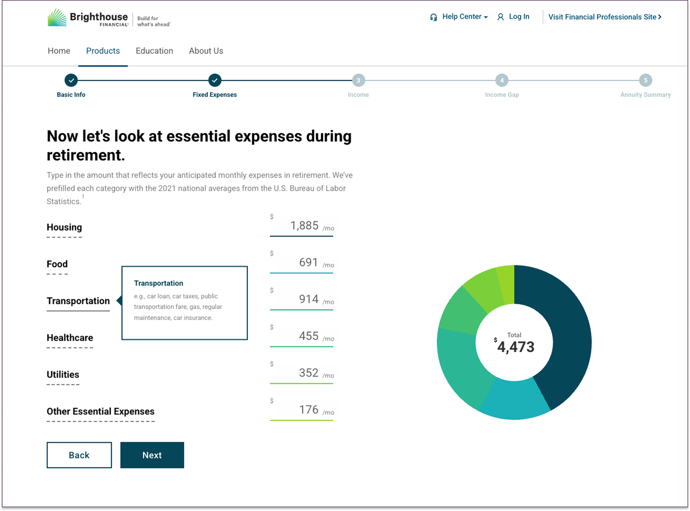Image resolution: width=690 pixels, height=511 pixels.
Task: Click the Fixed Expenses checkmark step circle
Action: [x=214, y=81]
